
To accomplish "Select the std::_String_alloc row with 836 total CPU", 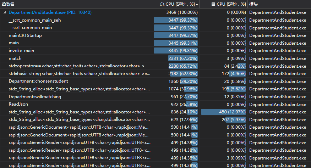I will click(x=155, y=112).
